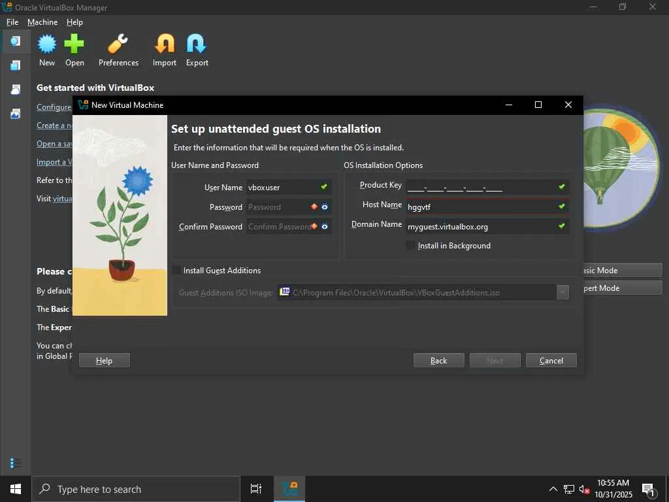The height and width of the screenshot is (502, 669).
Task: Open the Help menu
Action: coord(74,22)
